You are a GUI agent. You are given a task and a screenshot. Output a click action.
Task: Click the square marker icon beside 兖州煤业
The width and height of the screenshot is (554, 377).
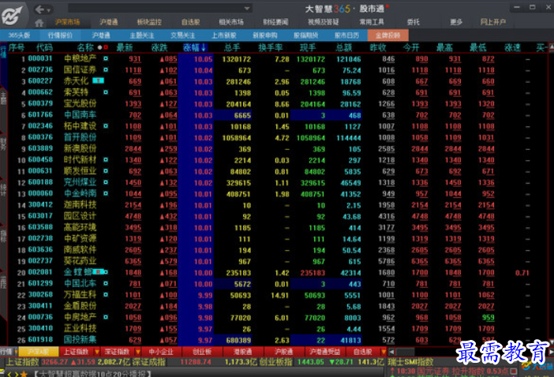[106, 182]
